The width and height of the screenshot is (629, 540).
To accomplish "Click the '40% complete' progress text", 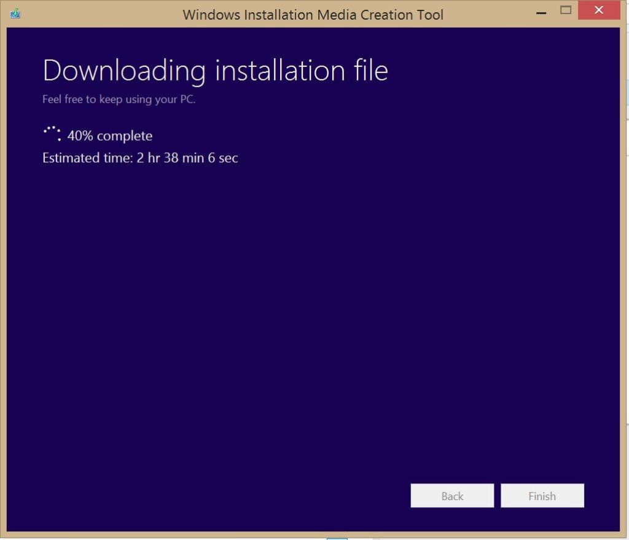I will coord(110,136).
